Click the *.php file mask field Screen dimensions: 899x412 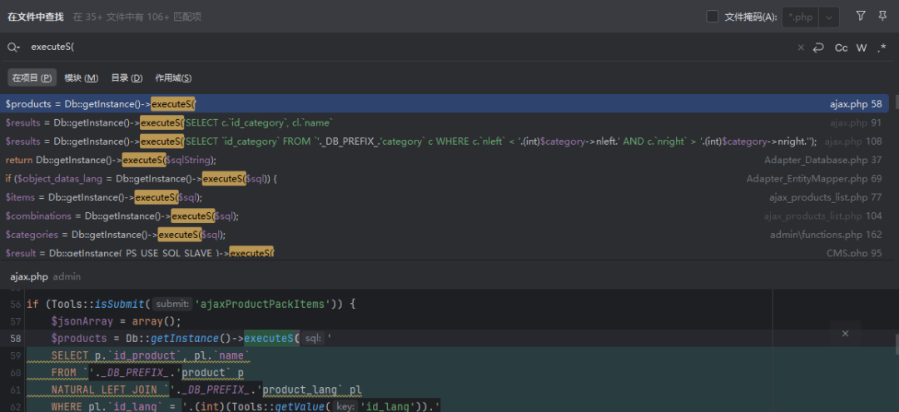click(x=801, y=17)
